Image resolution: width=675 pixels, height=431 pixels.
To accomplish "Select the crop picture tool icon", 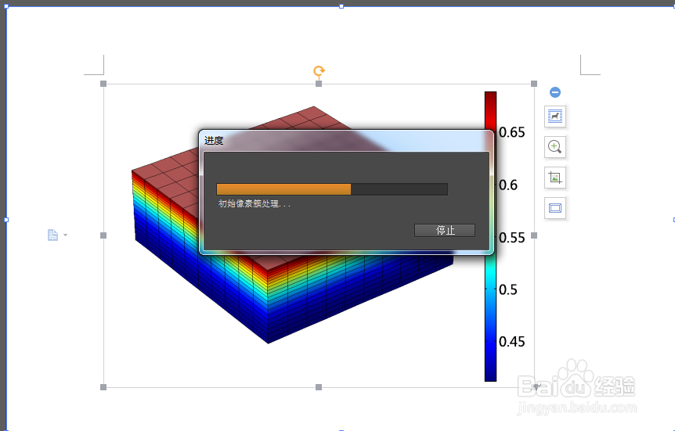I will coord(555,178).
